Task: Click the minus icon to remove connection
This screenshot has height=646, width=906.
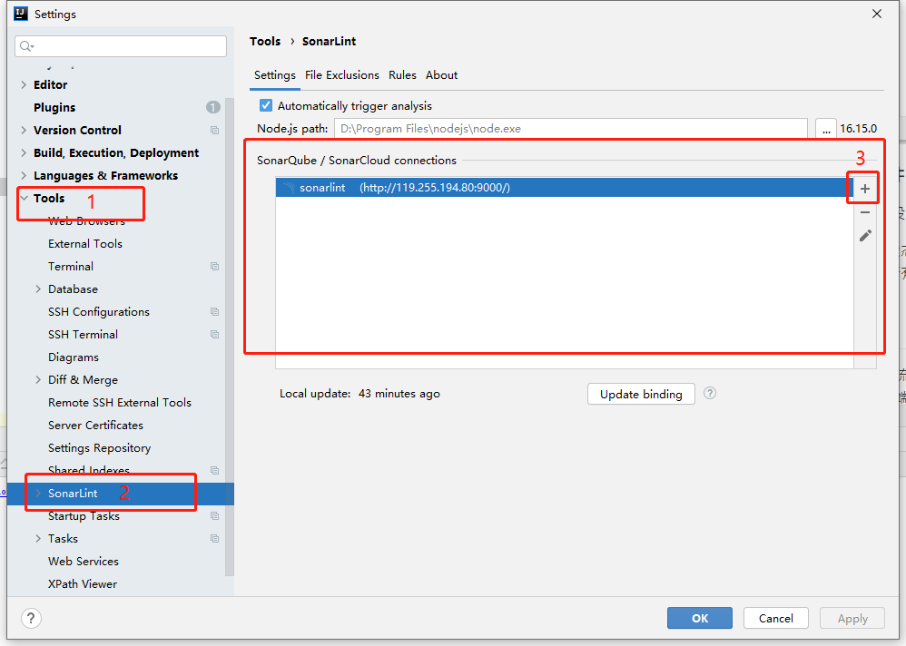Action: tap(864, 212)
